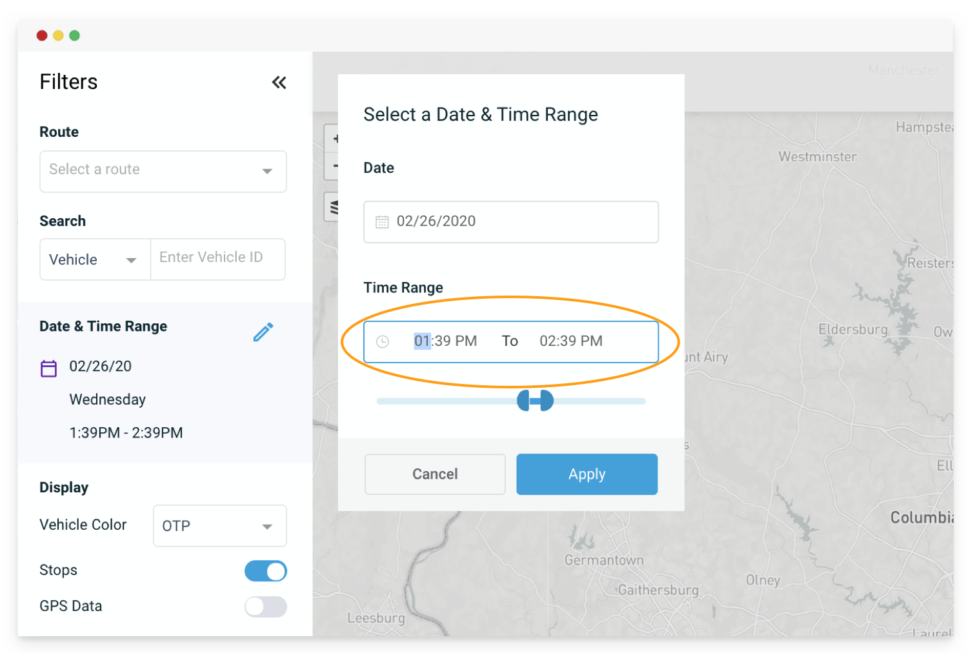This screenshot has height=653, width=973.
Task: Enable the GPS Data toggle
Action: [266, 607]
